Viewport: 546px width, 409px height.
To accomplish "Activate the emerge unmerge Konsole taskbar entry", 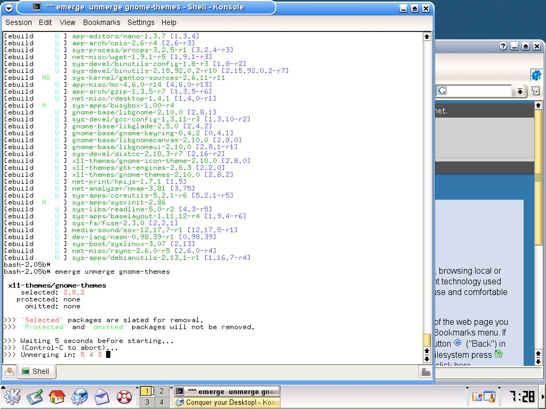I will pos(227,391).
